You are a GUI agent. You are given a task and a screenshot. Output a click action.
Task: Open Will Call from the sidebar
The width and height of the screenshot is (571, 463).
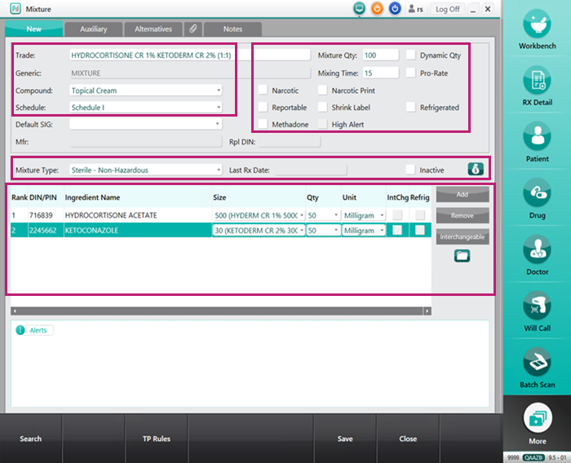coord(537,307)
